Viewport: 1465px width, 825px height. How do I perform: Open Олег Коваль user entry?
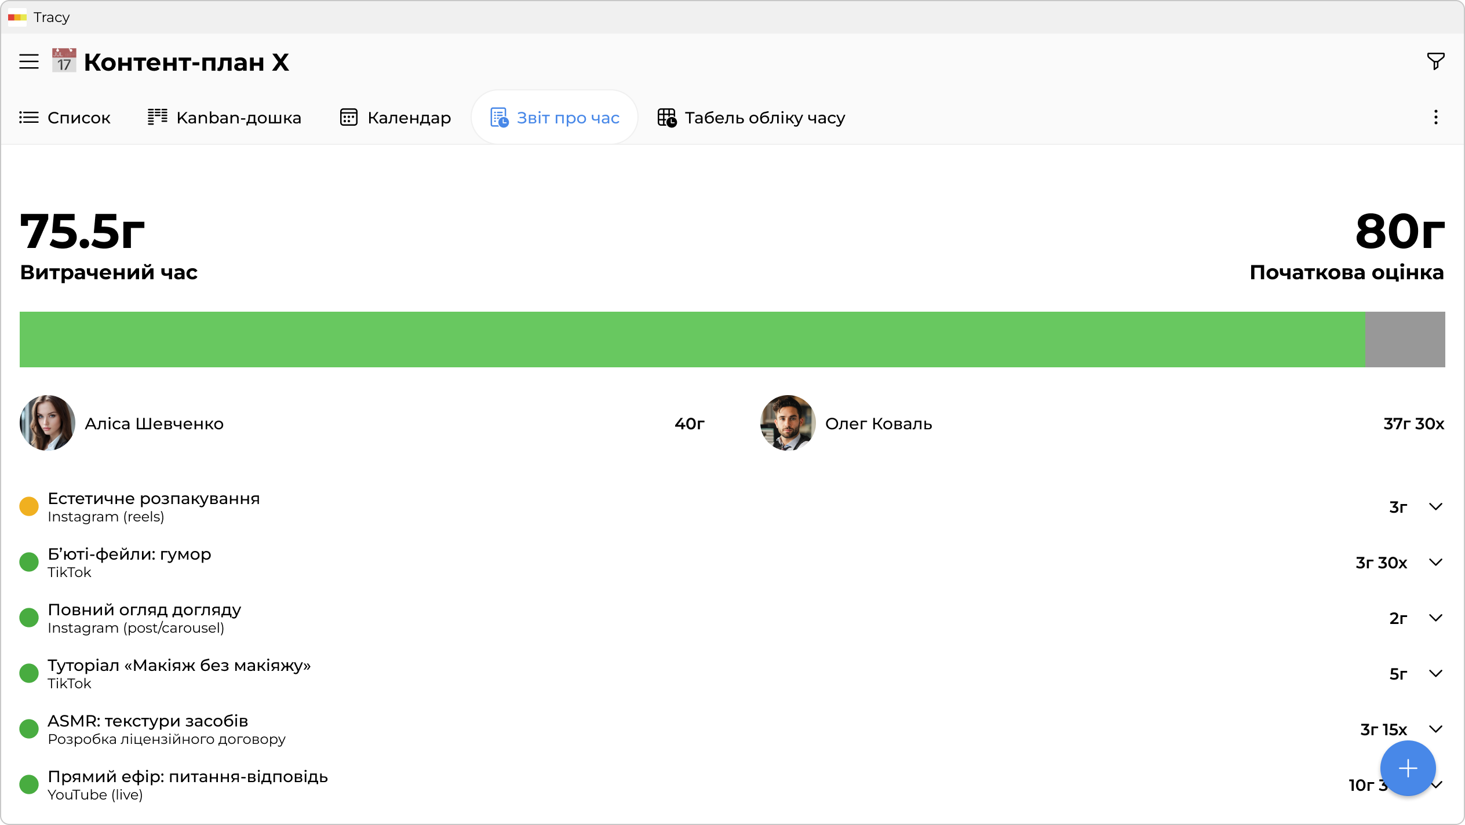(x=878, y=424)
